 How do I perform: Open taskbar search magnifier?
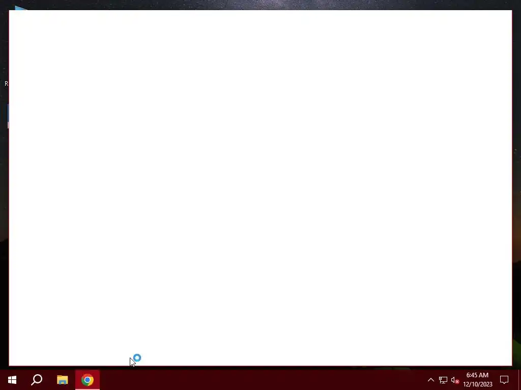37,380
